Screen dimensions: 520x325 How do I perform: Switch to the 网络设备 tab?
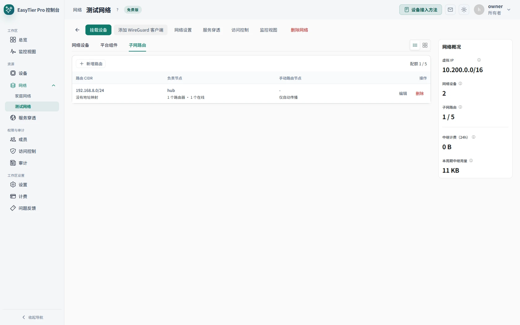[80, 45]
